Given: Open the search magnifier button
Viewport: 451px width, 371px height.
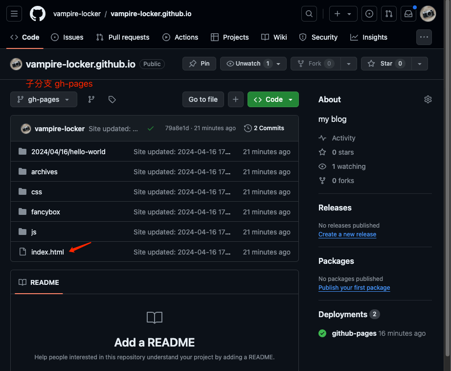Looking at the screenshot, I should click(x=309, y=14).
